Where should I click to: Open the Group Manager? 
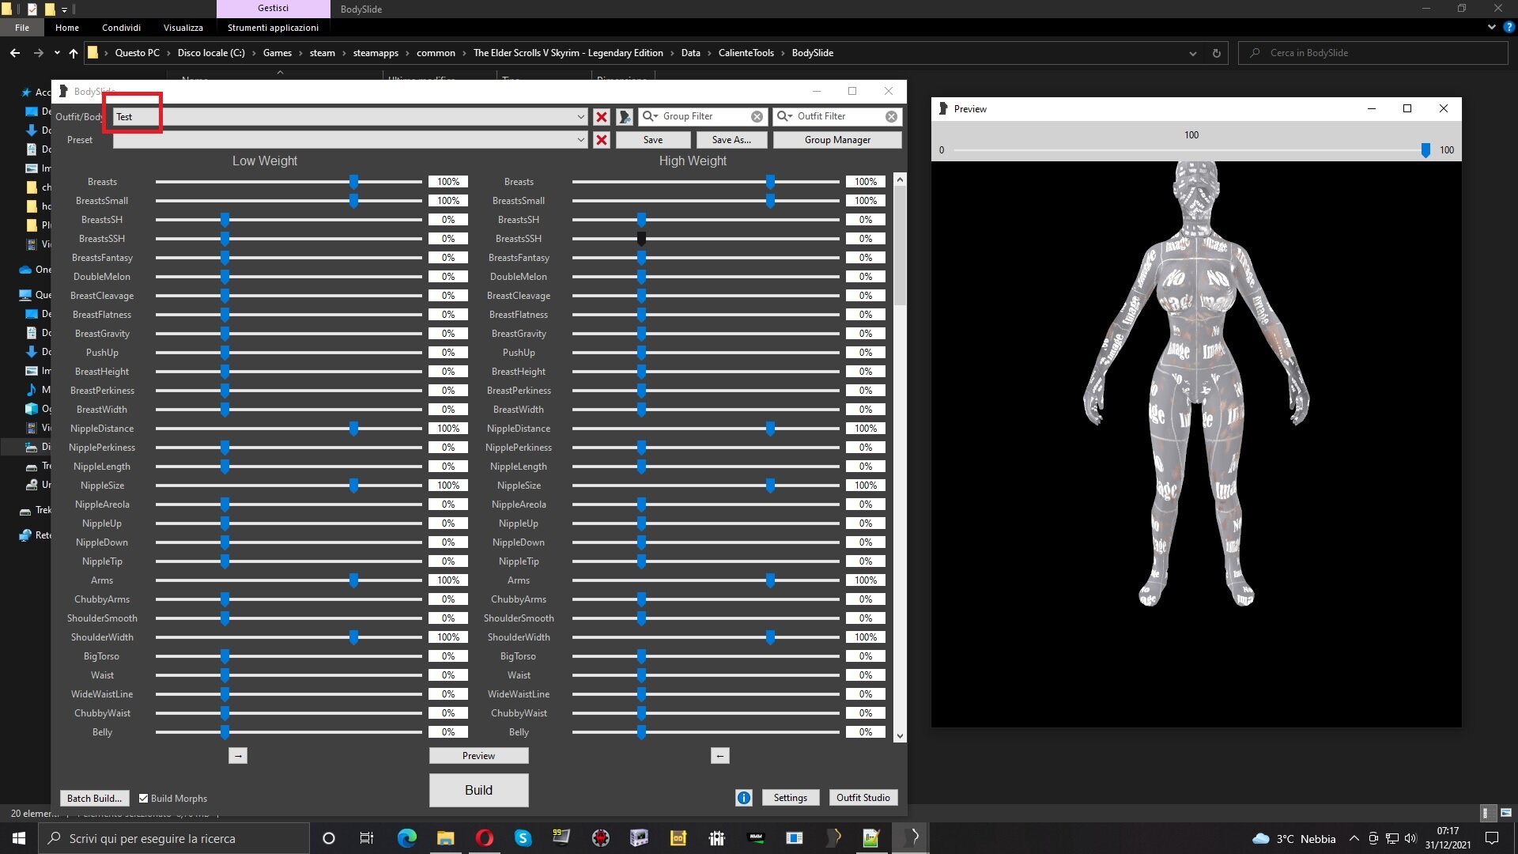tap(837, 140)
